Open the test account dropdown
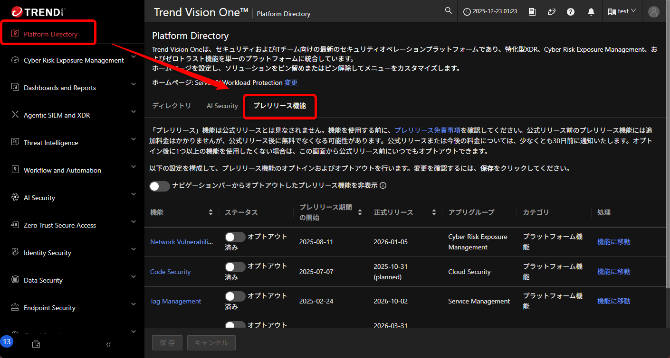Viewport: 670px width, 358px height. coord(622,11)
